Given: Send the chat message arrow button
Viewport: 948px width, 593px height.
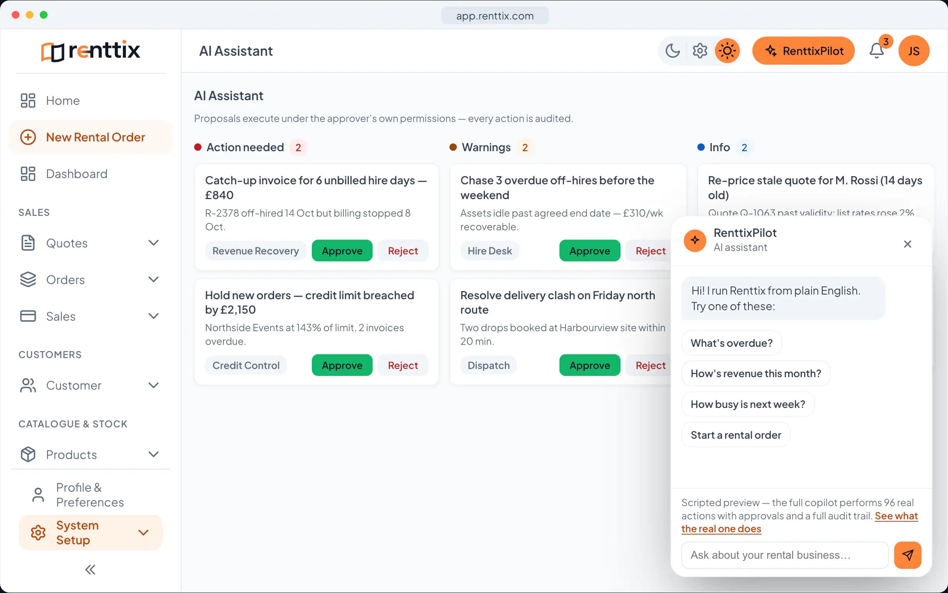Looking at the screenshot, I should pyautogui.click(x=907, y=555).
